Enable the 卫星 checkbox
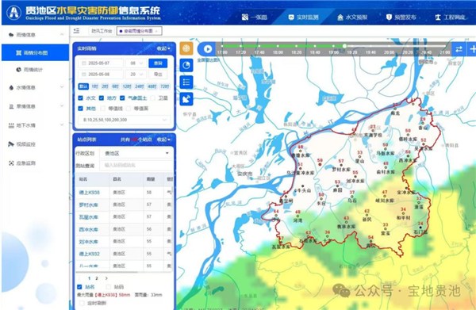The width and height of the screenshot is (476, 310). tap(153, 98)
